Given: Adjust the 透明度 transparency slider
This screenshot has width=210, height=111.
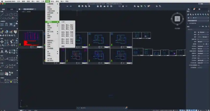Looking at the screenshot, I should (200, 44).
